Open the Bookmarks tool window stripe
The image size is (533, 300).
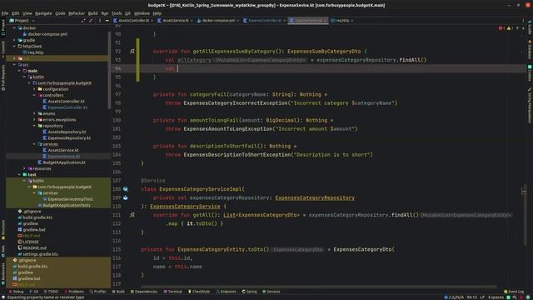[3, 273]
